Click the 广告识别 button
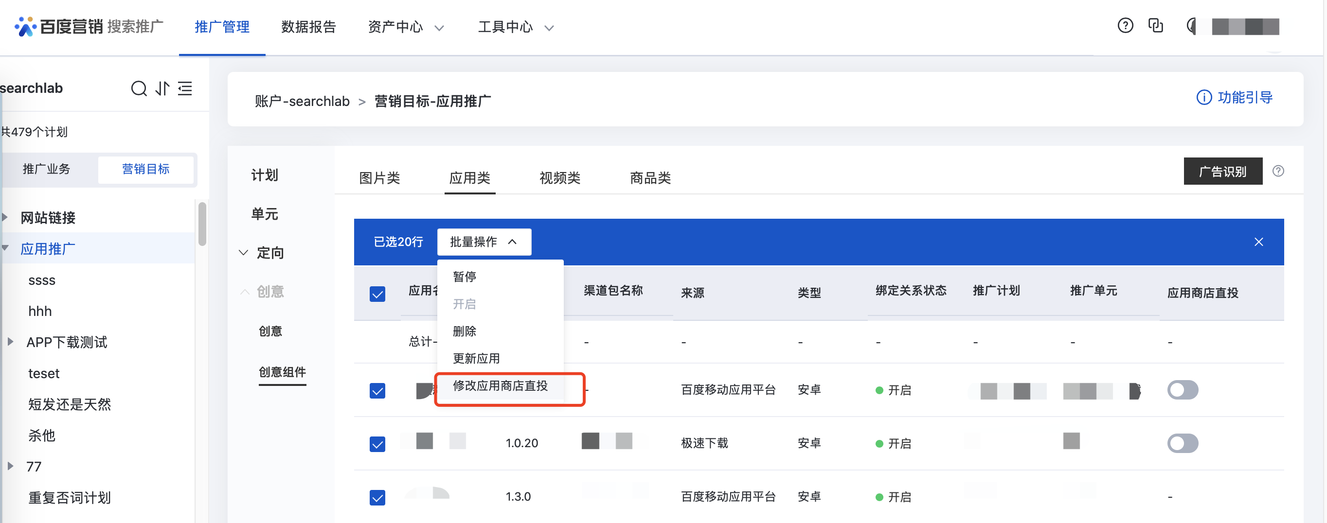 1222,172
